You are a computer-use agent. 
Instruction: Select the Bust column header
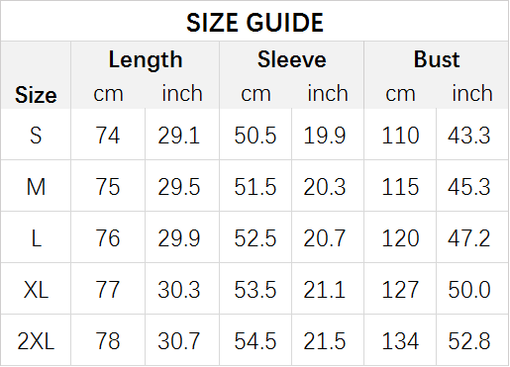coord(437,59)
